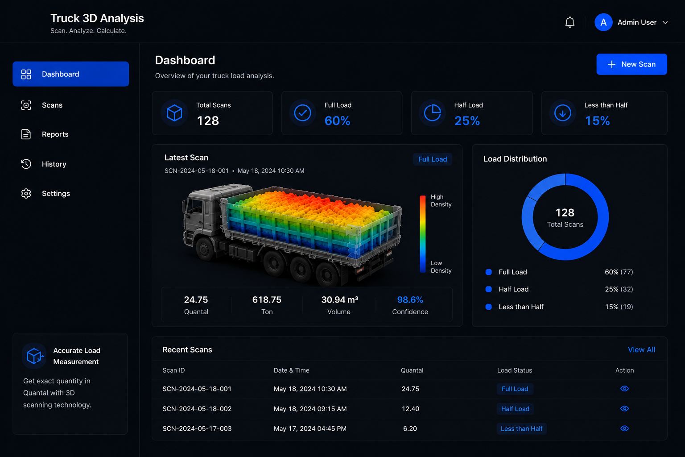Image resolution: width=685 pixels, height=457 pixels.
Task: Click Half Load status tag in table
Action: [515, 409]
